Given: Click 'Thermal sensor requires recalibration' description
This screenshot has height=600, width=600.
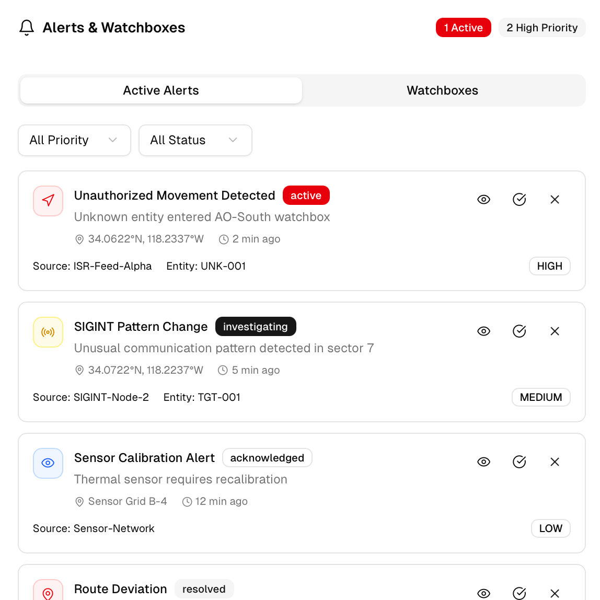Looking at the screenshot, I should click(181, 479).
